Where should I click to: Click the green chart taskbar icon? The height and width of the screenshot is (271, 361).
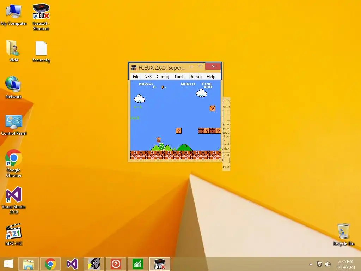138,264
